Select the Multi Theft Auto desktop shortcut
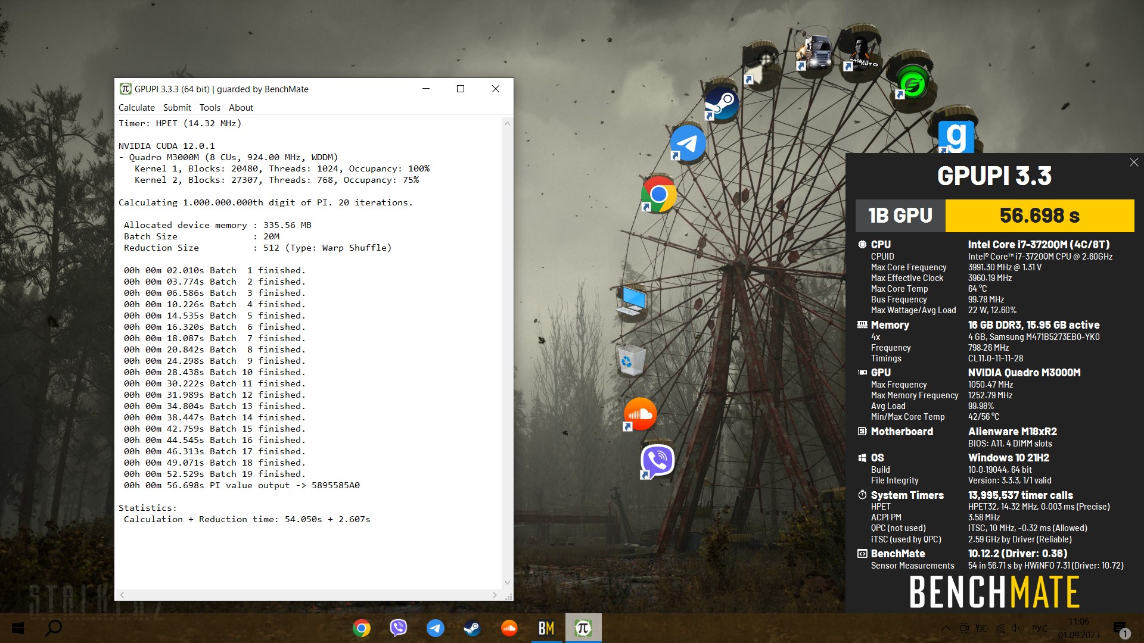This screenshot has width=1144, height=643. tap(860, 54)
